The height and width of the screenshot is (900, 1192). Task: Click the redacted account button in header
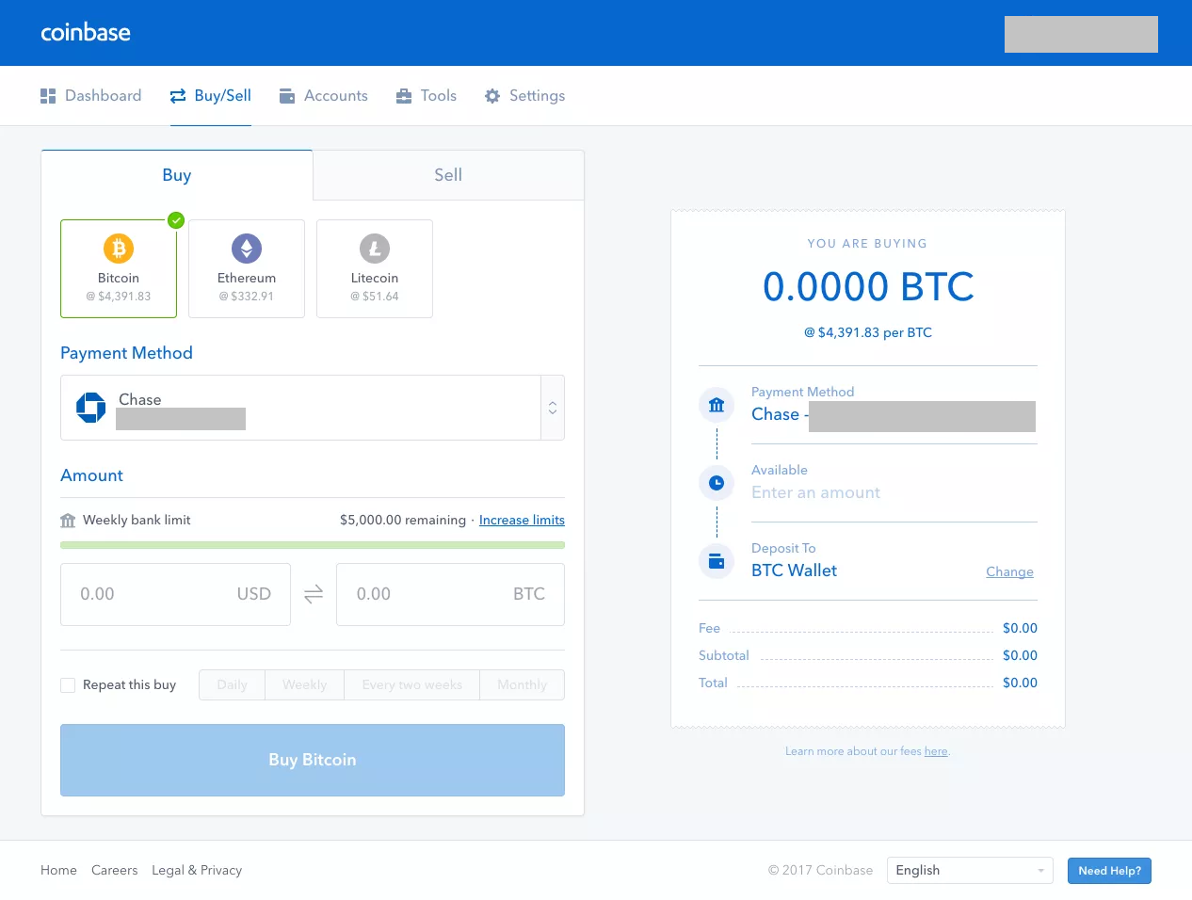[x=1081, y=34]
